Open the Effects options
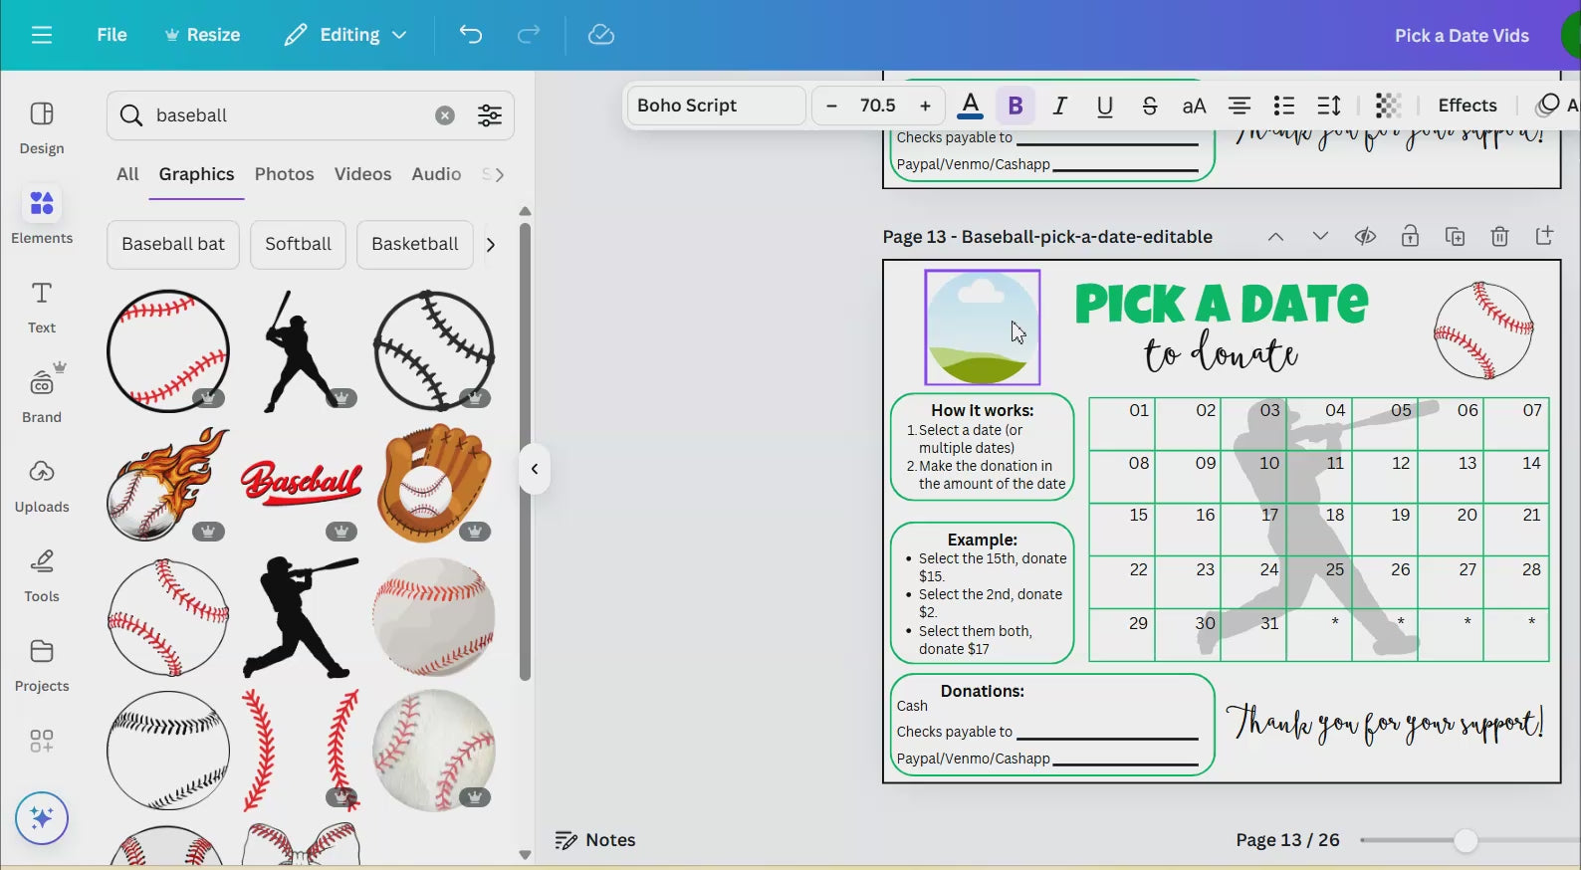Viewport: 1581px width, 870px height. [1467, 106]
